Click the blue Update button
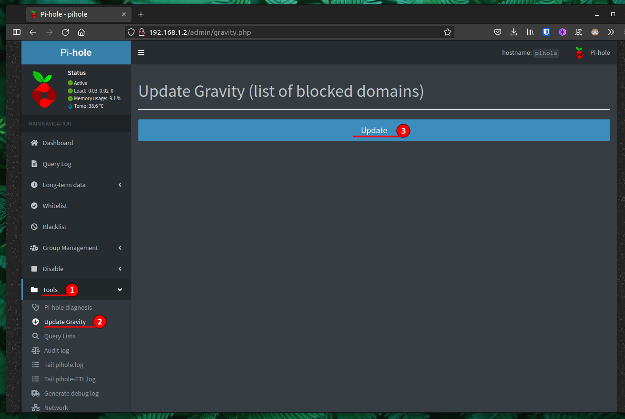 point(374,130)
